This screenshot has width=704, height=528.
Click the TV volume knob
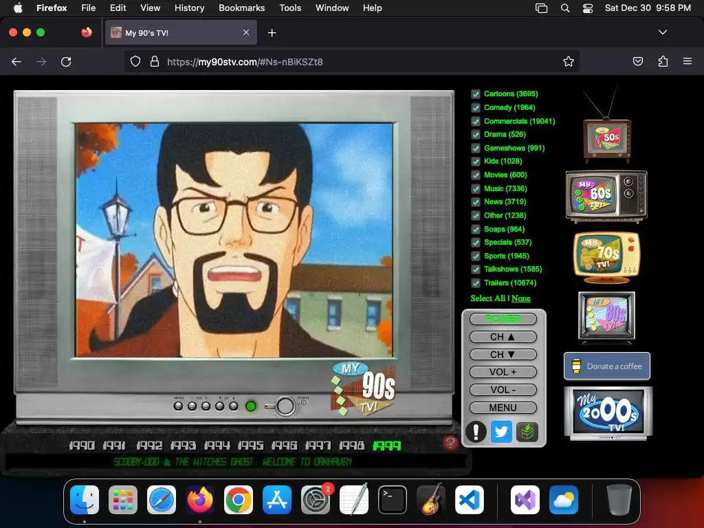(x=285, y=406)
